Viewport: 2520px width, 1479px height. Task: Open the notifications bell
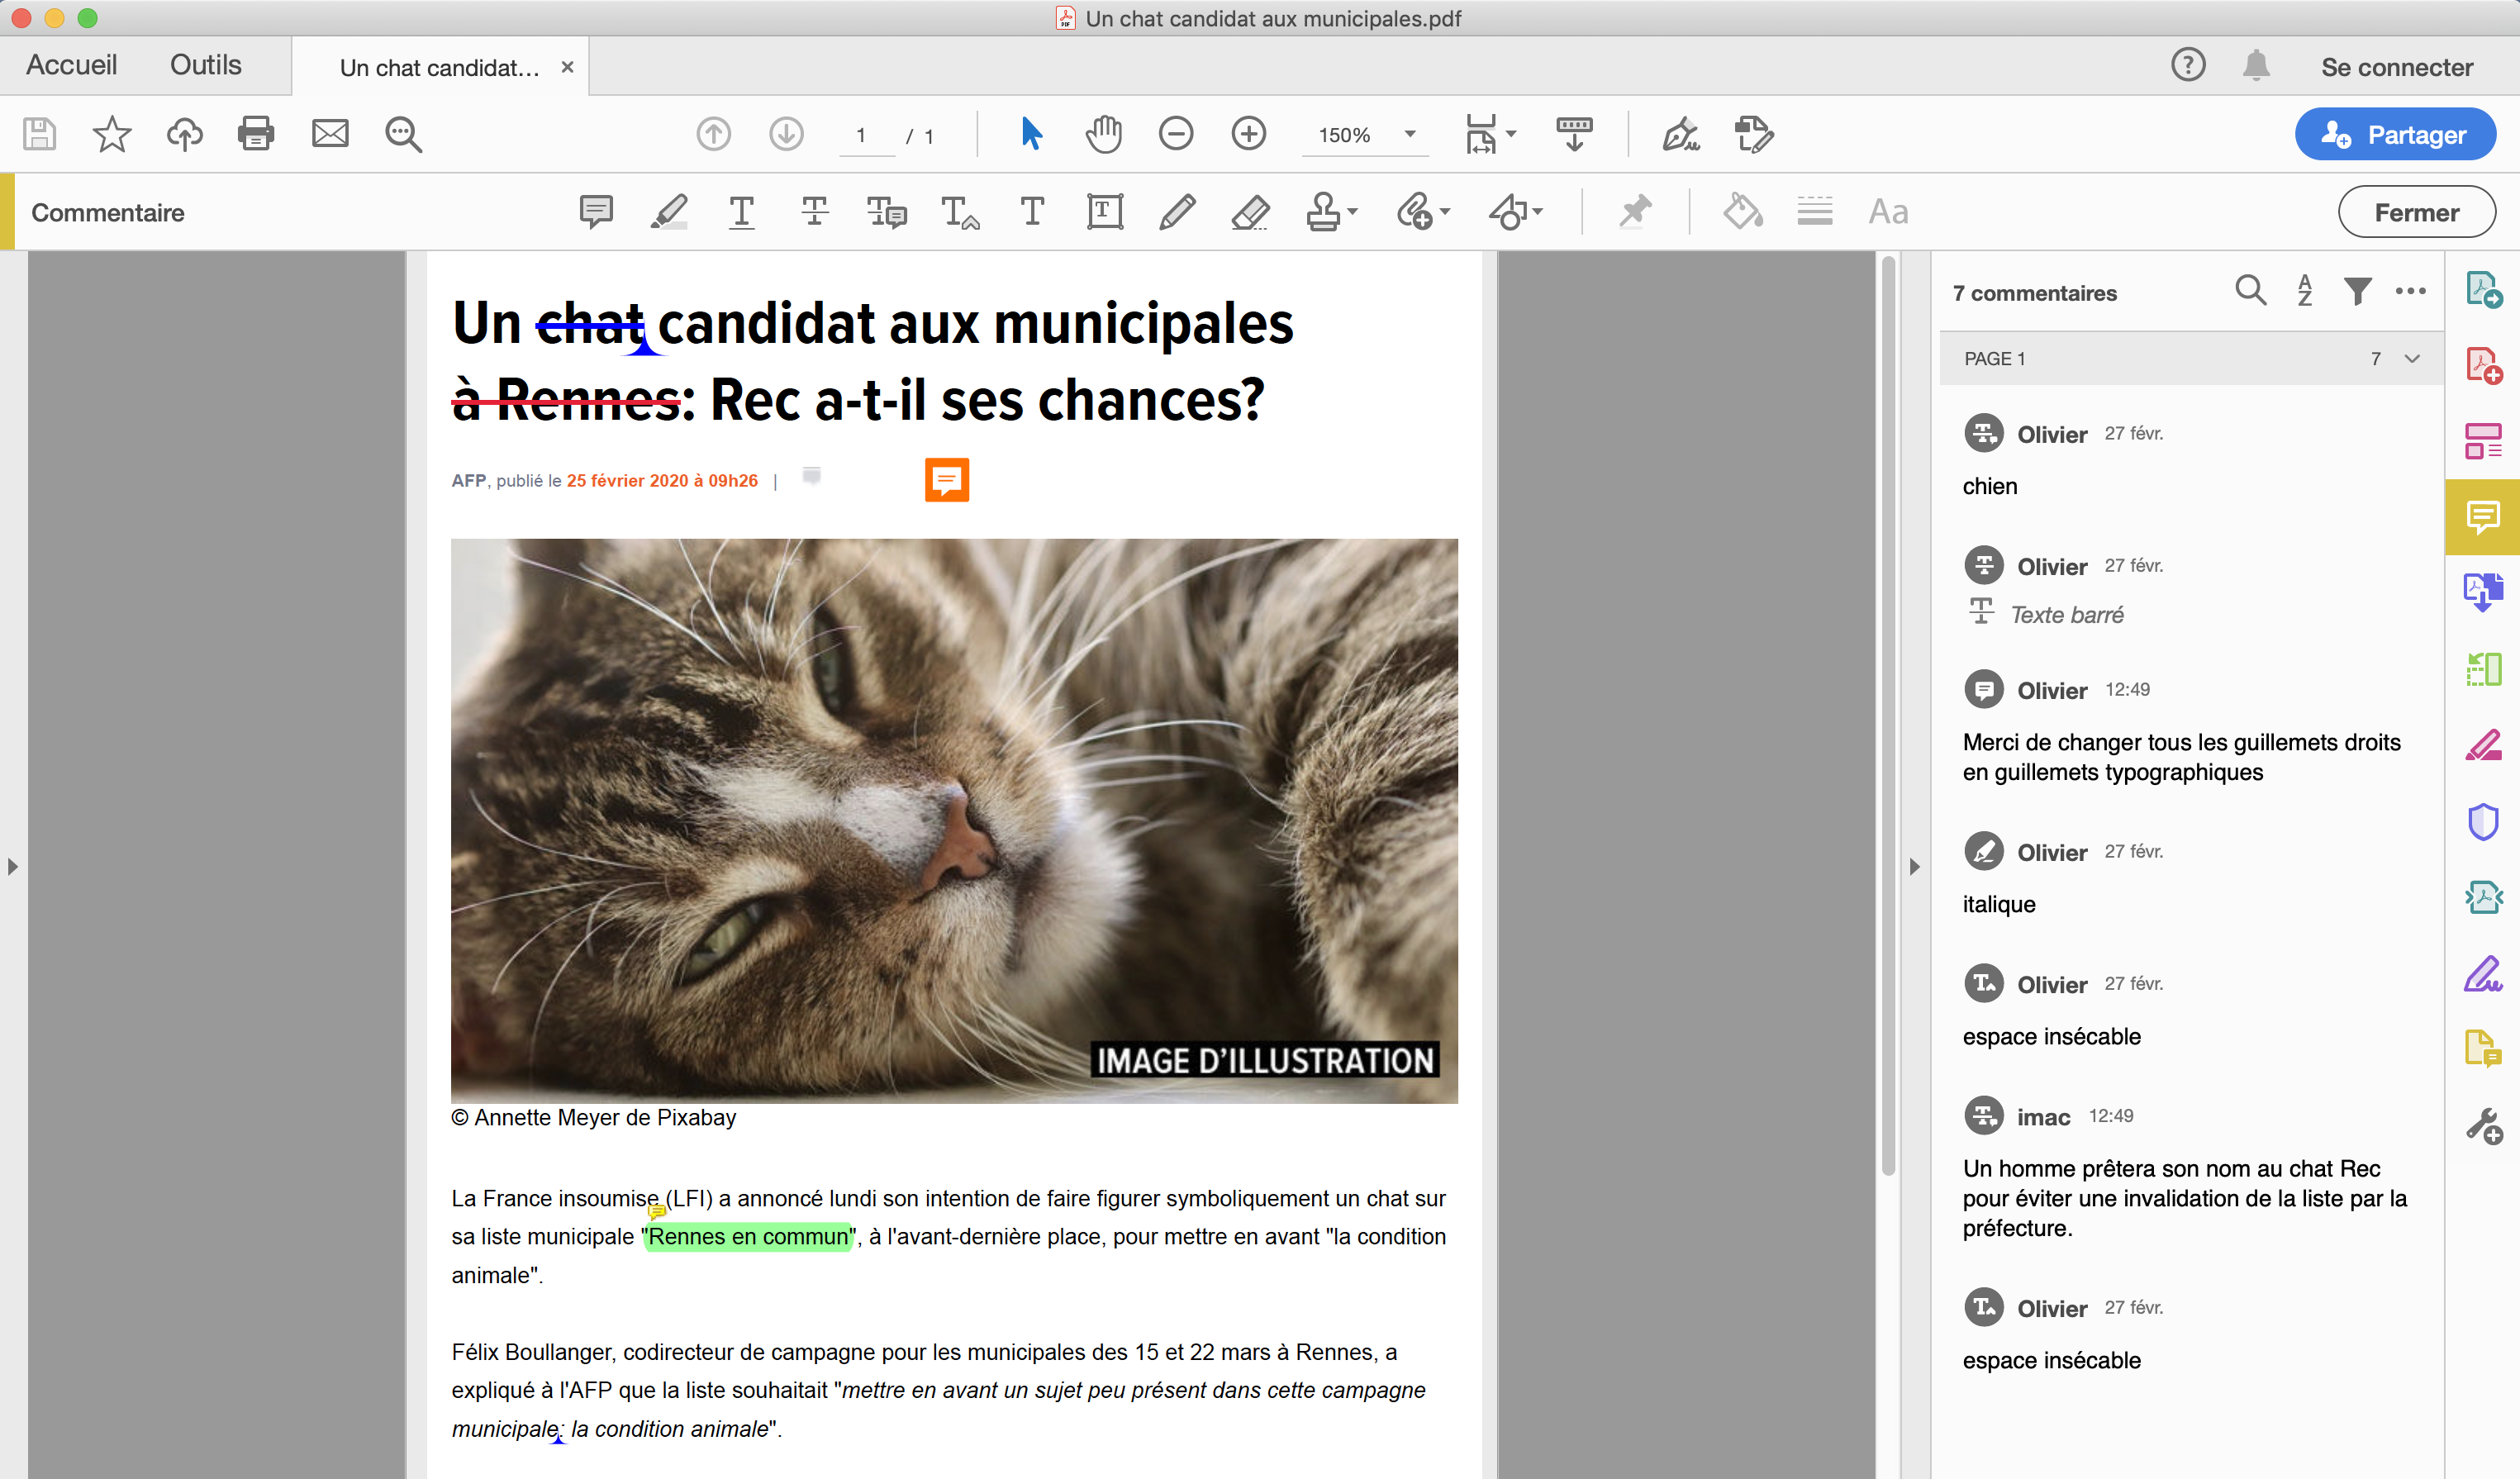coord(2256,65)
